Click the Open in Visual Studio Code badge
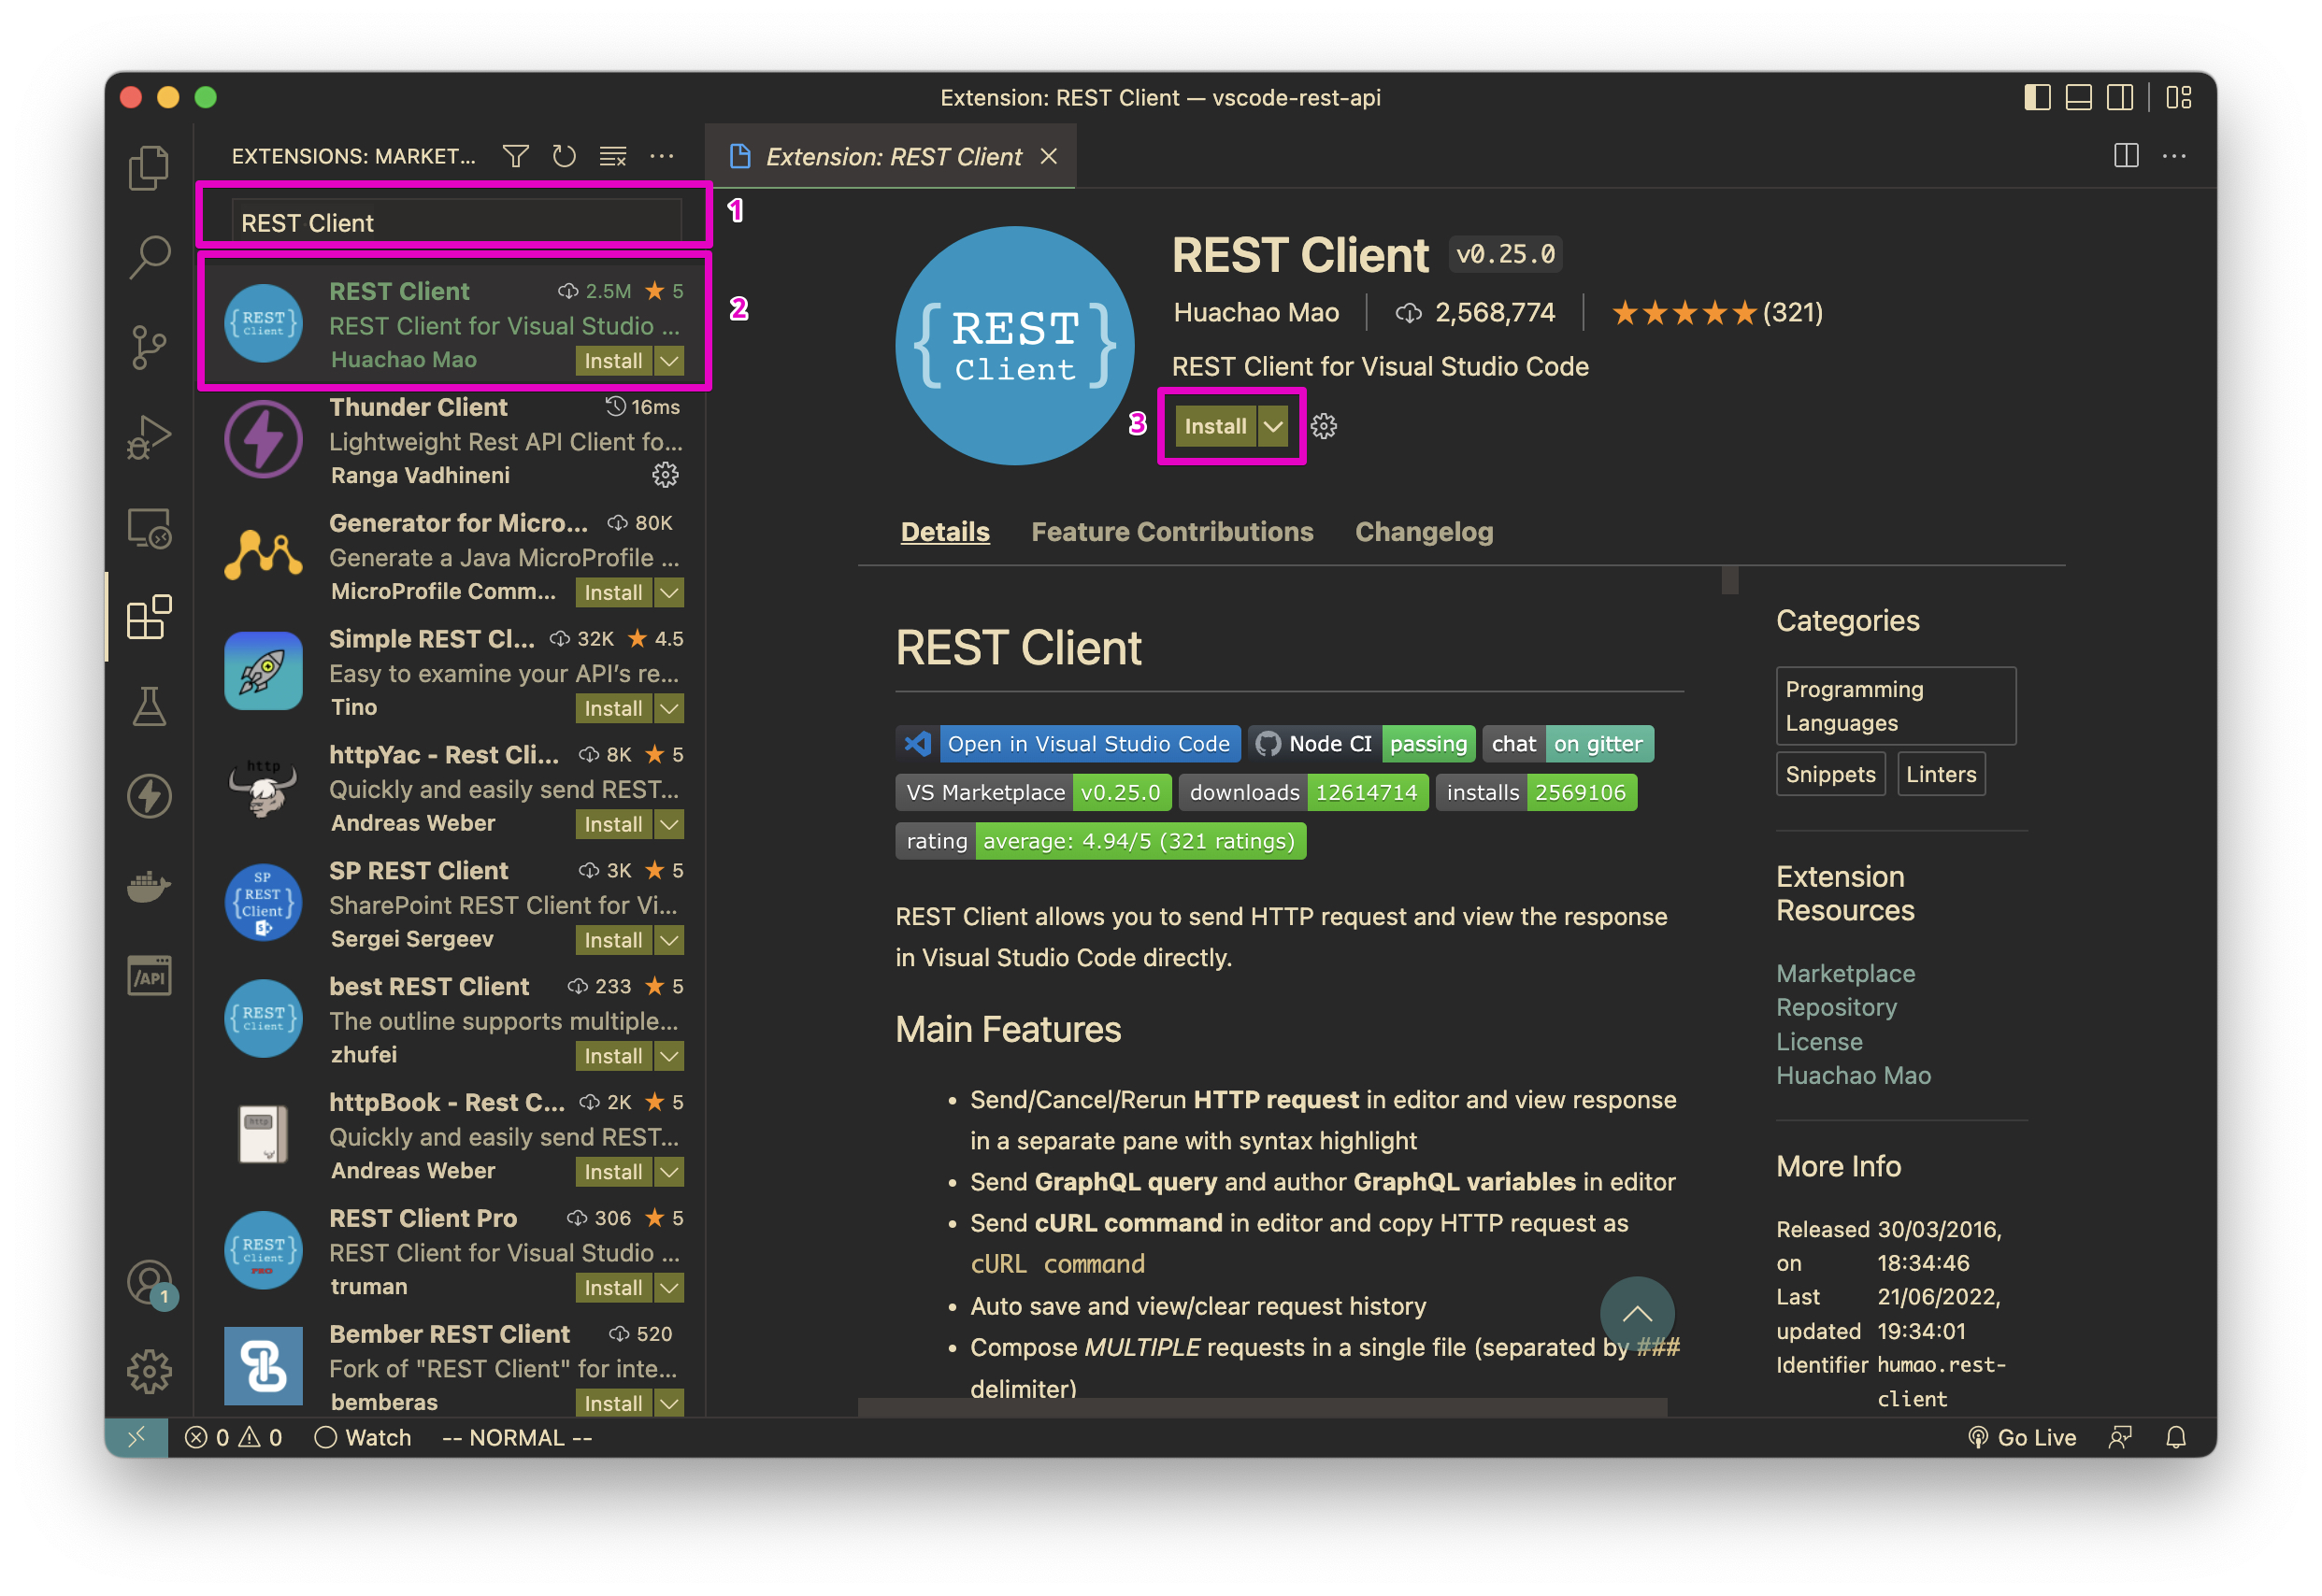2322x1596 pixels. click(x=1068, y=744)
